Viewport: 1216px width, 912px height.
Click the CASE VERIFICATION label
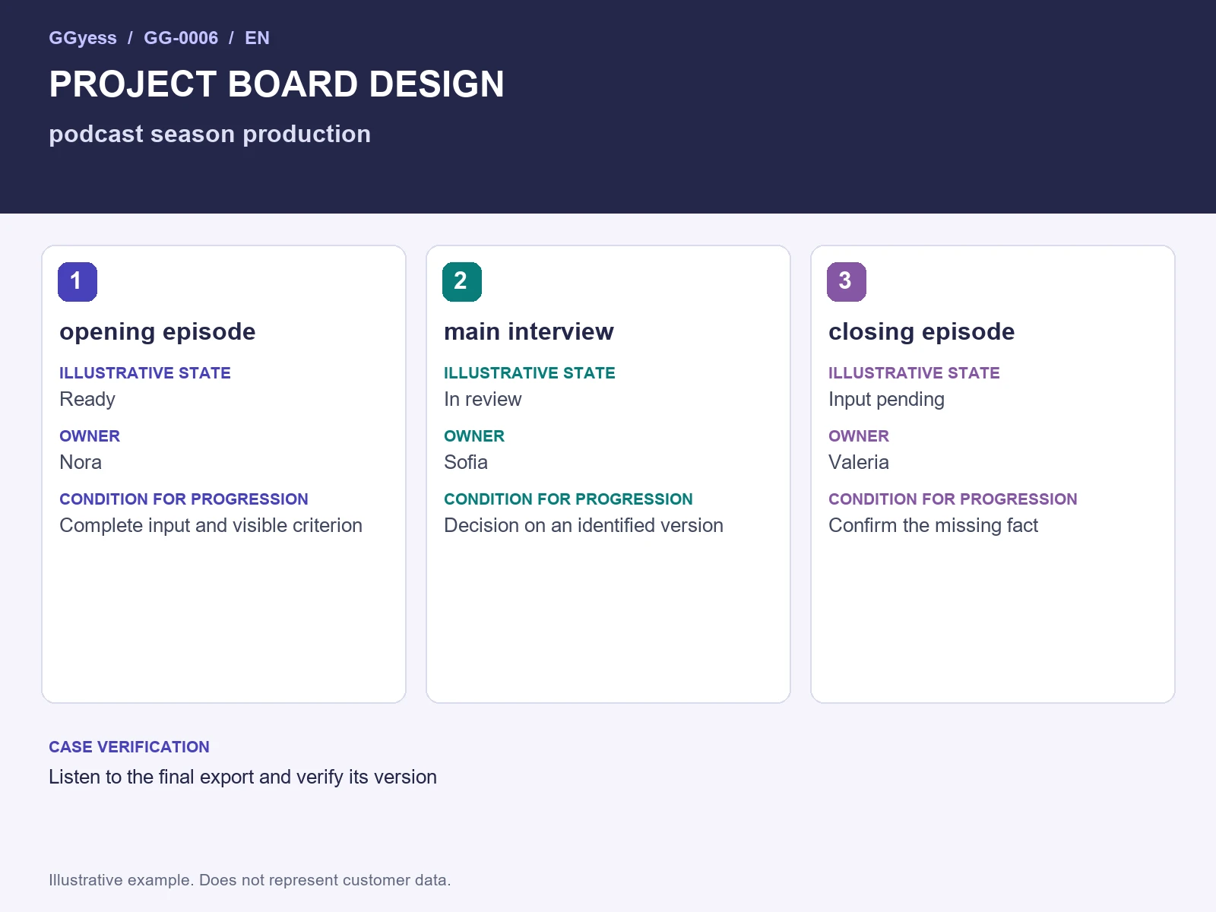(129, 747)
